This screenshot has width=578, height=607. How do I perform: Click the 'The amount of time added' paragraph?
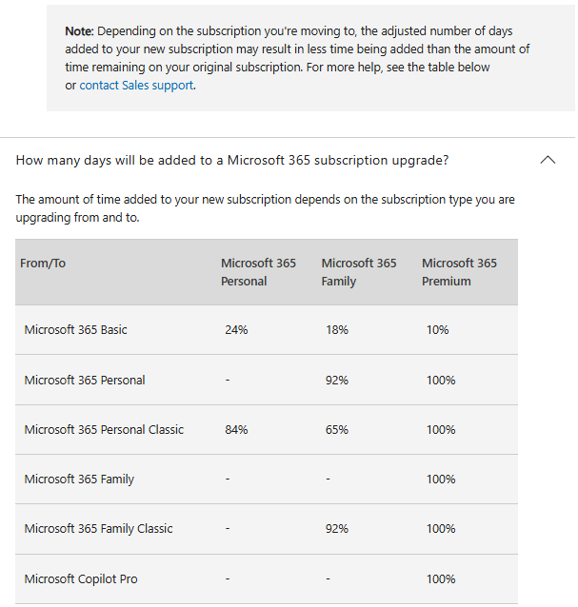click(265, 208)
